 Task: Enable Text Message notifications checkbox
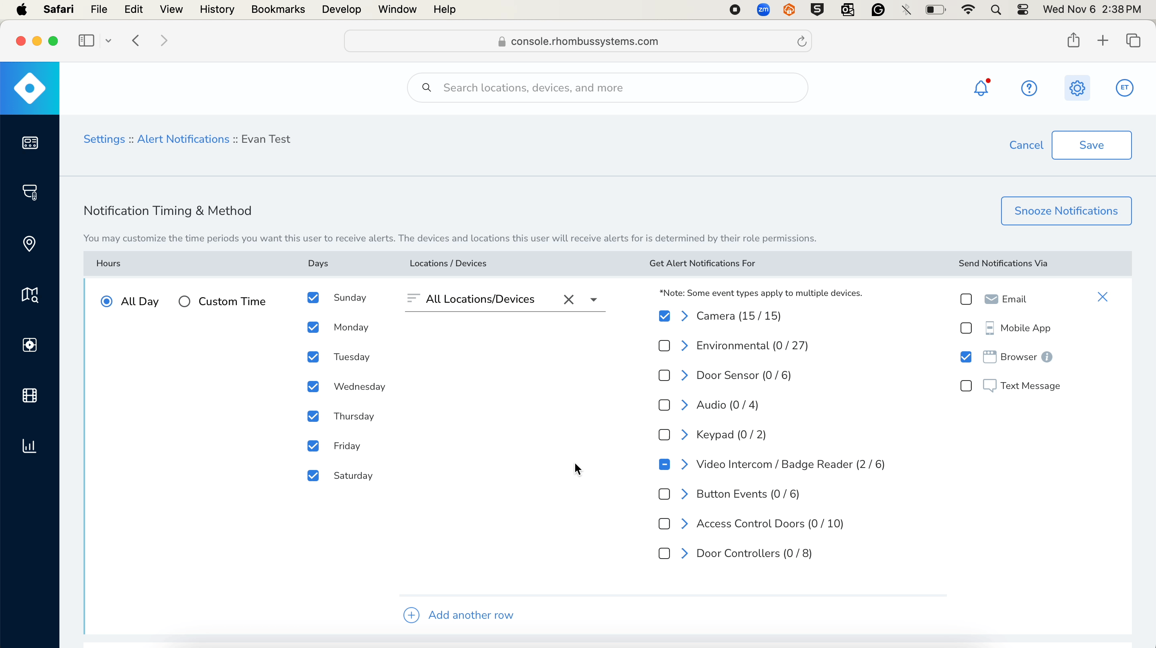coord(966,386)
